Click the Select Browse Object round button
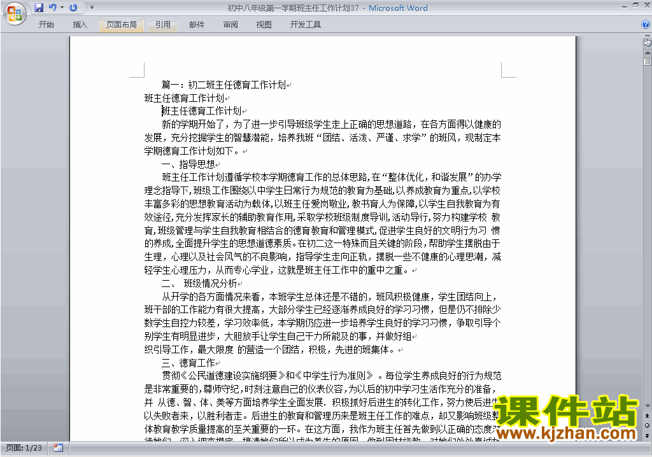Viewport: 652px width, 457px height. coord(648,425)
